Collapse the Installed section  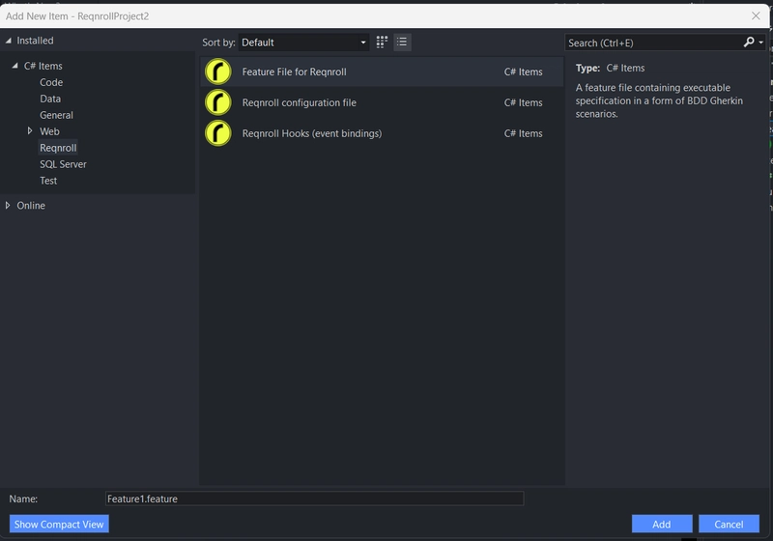pyautogui.click(x=9, y=41)
